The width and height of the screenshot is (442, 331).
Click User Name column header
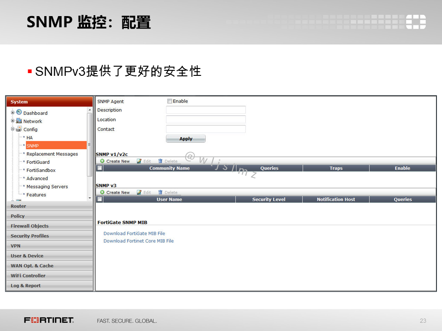169,199
